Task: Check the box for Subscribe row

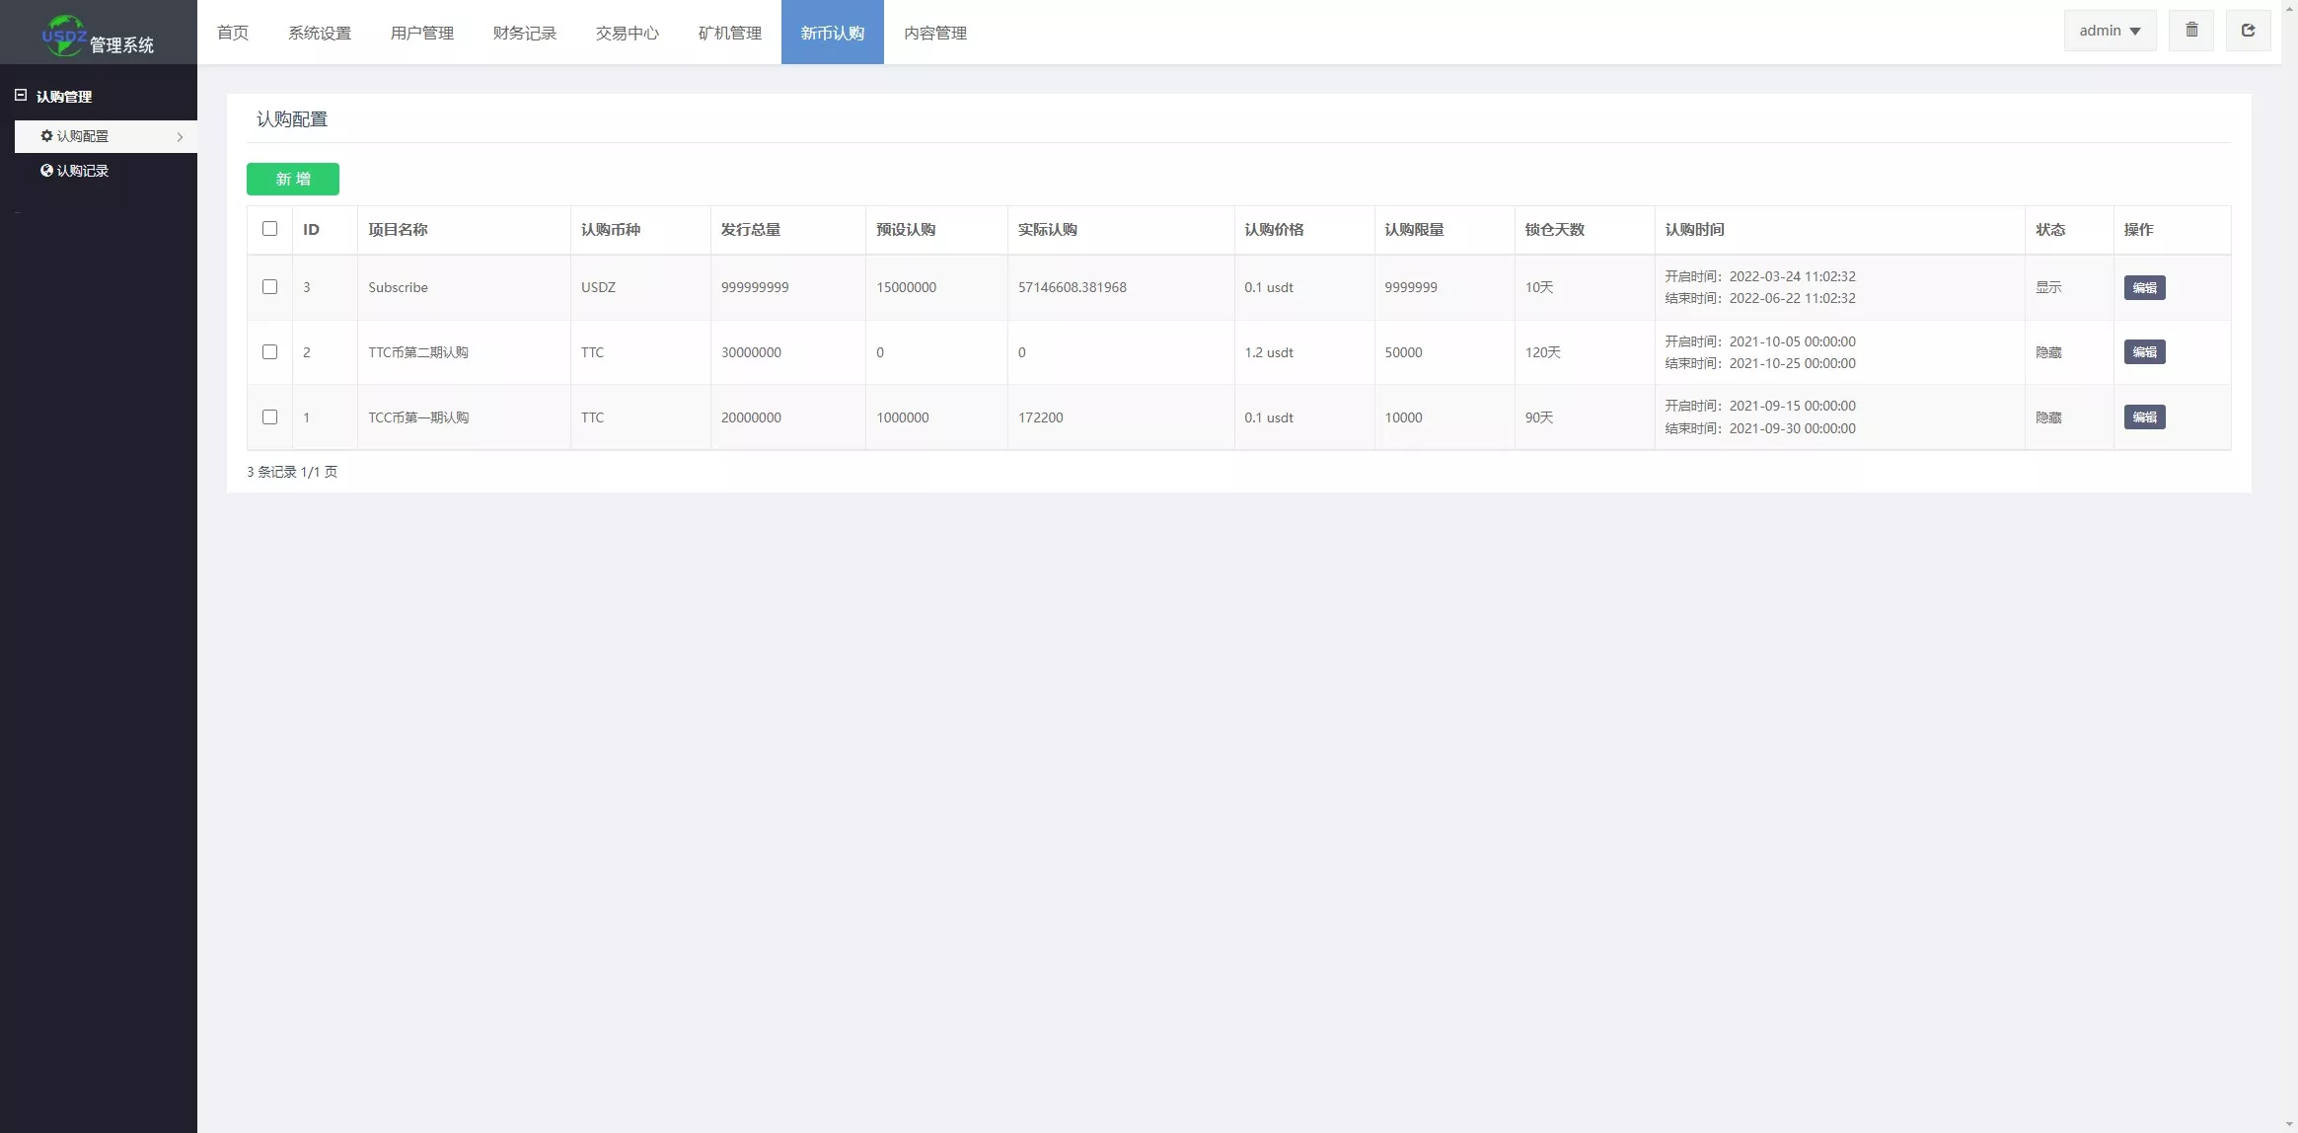Action: tap(269, 287)
